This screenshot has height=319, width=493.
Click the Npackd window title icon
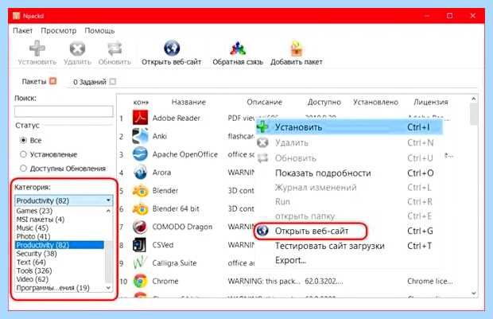point(17,16)
